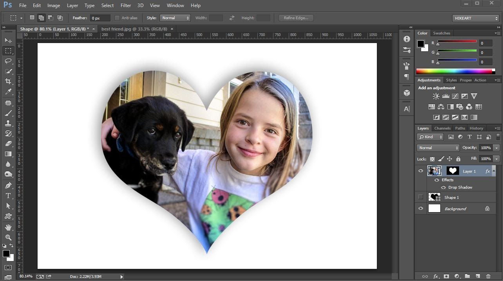The width and height of the screenshot is (503, 281).
Task: Select the Clone Stamp tool
Action: [9, 123]
